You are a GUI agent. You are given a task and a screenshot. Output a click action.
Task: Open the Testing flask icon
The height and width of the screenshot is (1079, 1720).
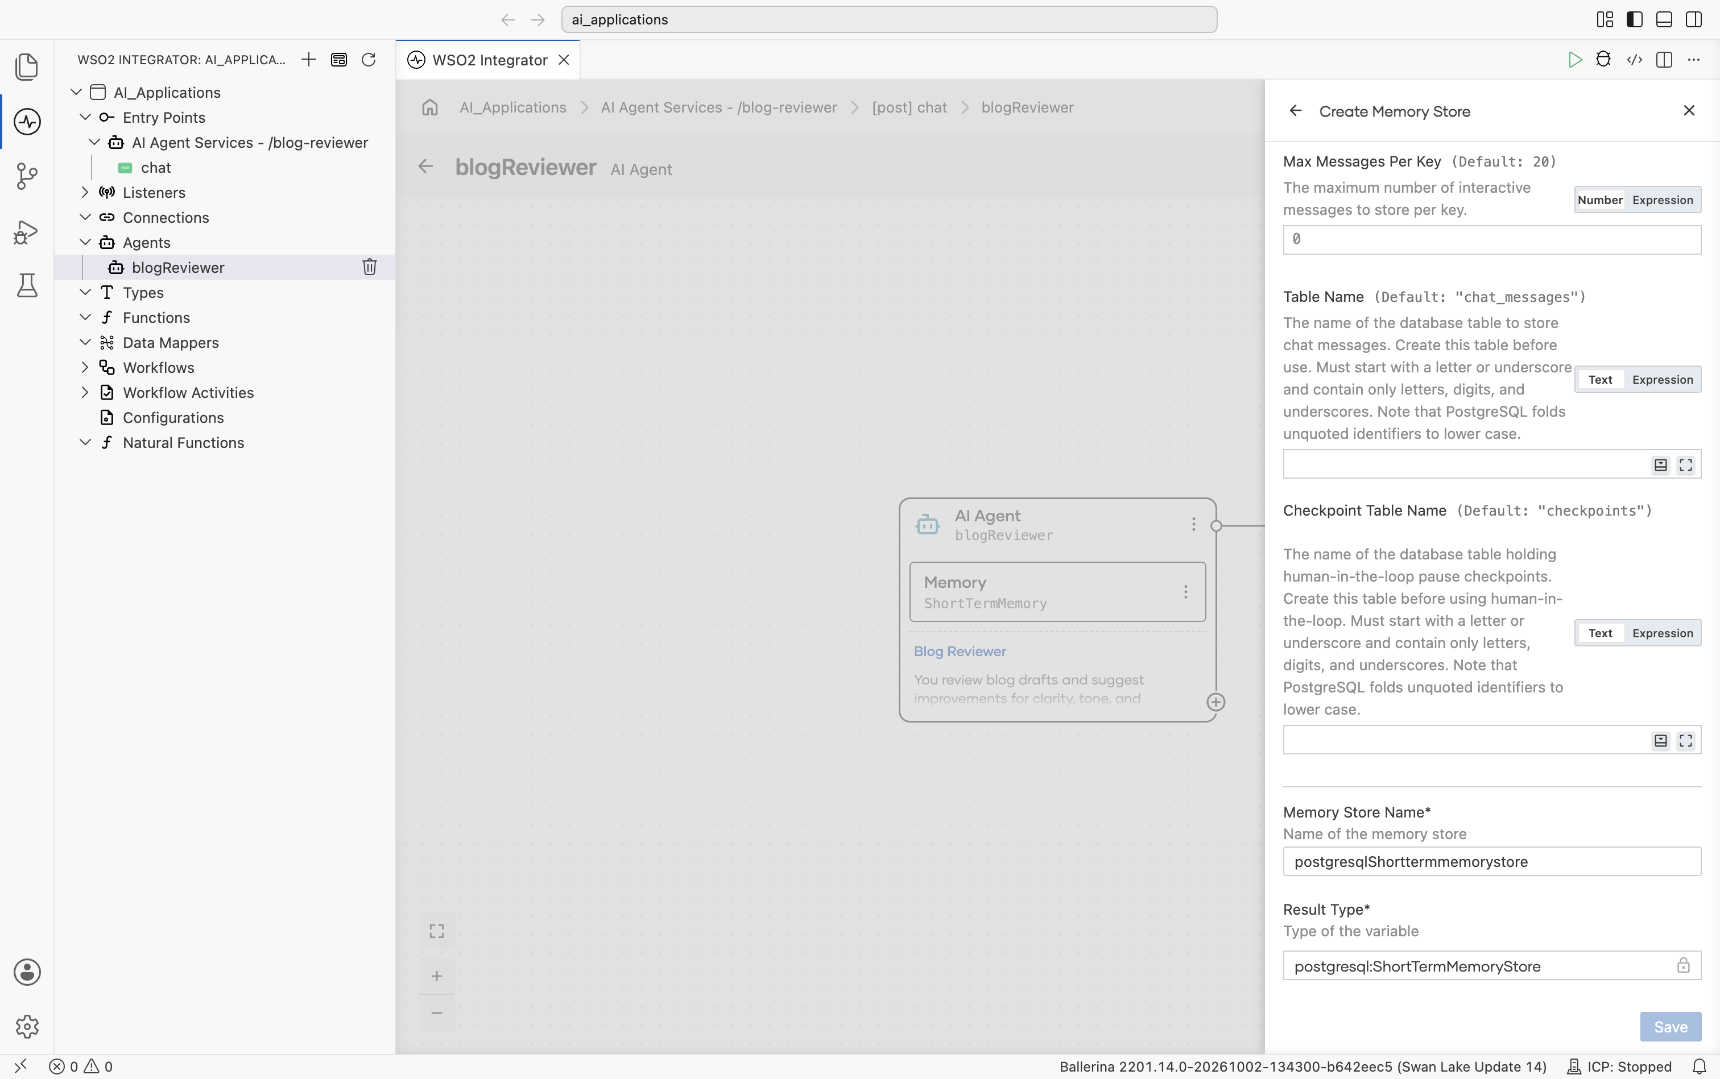click(x=27, y=285)
